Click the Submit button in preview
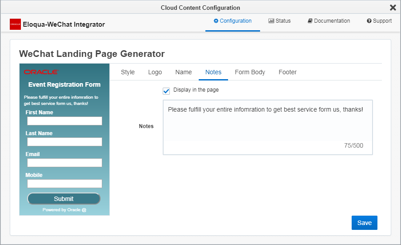This screenshot has height=245, width=401. (64, 199)
